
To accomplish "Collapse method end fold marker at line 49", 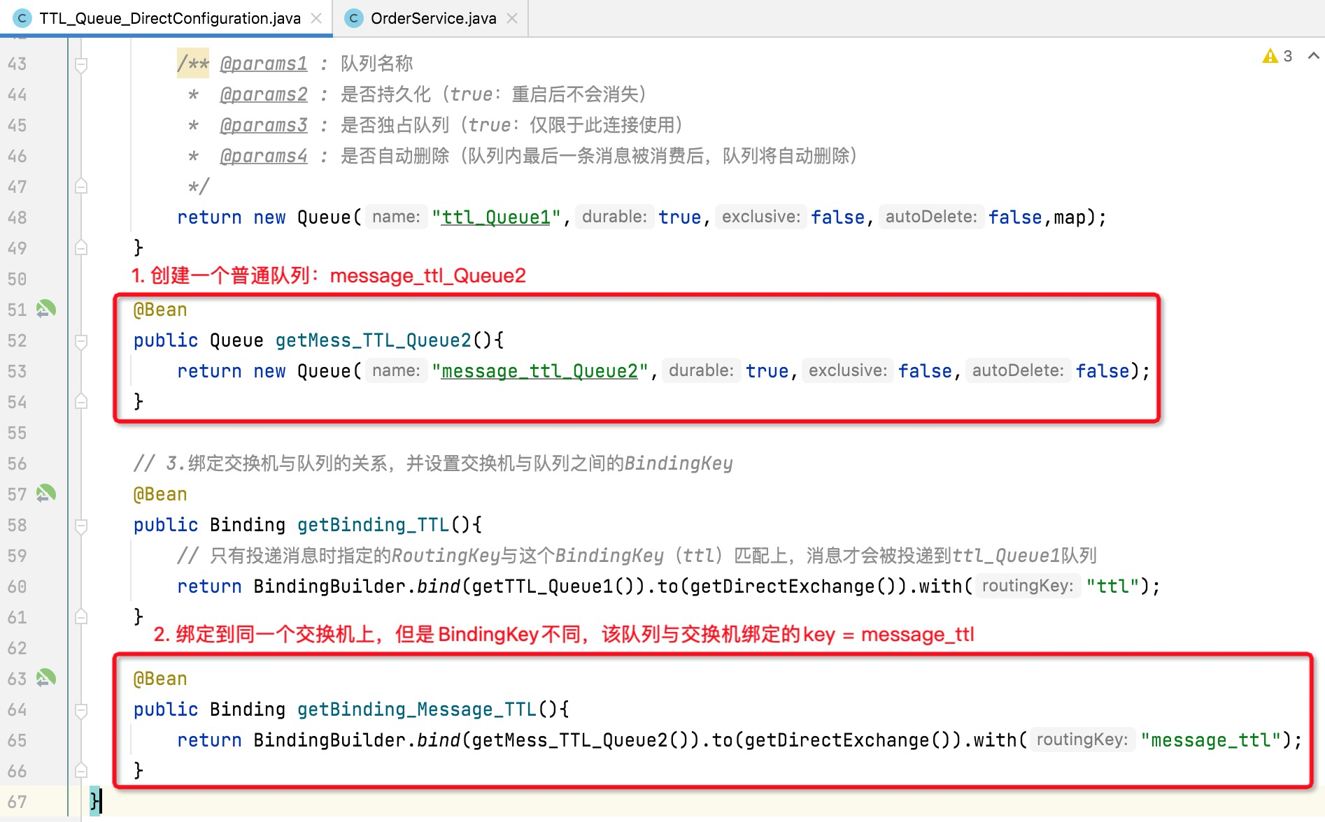I will pyautogui.click(x=81, y=247).
